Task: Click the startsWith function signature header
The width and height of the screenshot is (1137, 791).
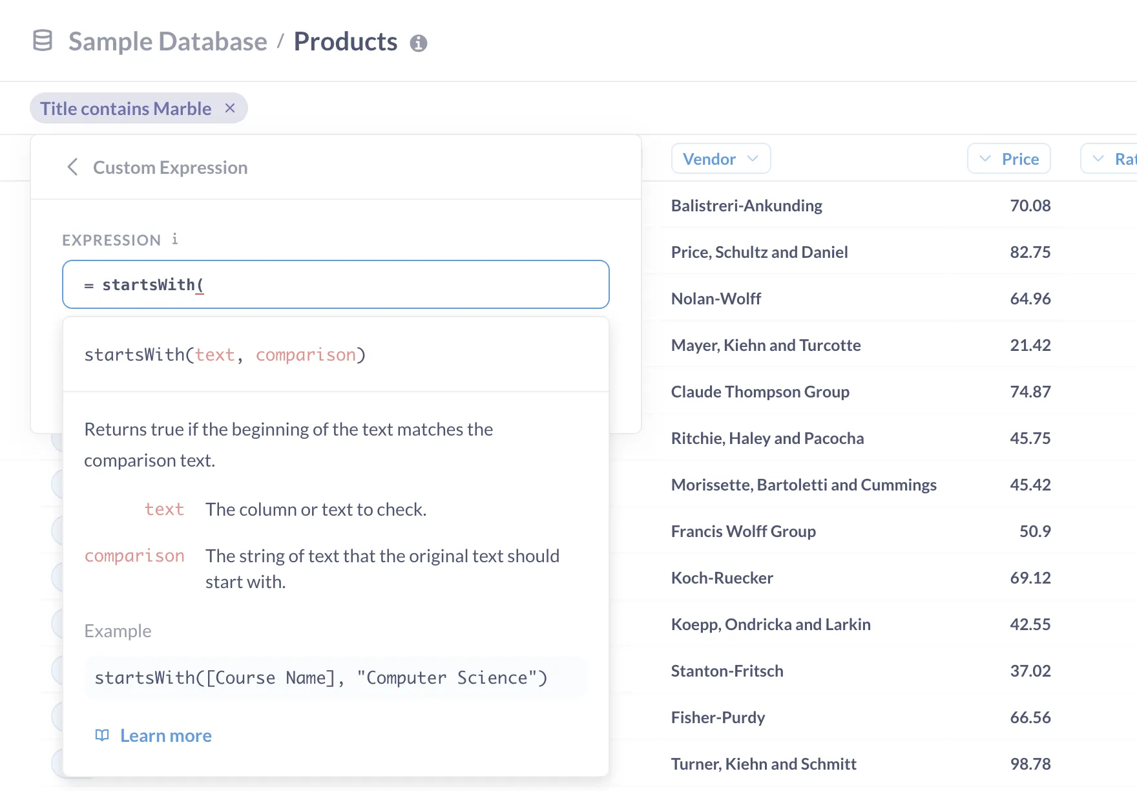Action: (225, 355)
